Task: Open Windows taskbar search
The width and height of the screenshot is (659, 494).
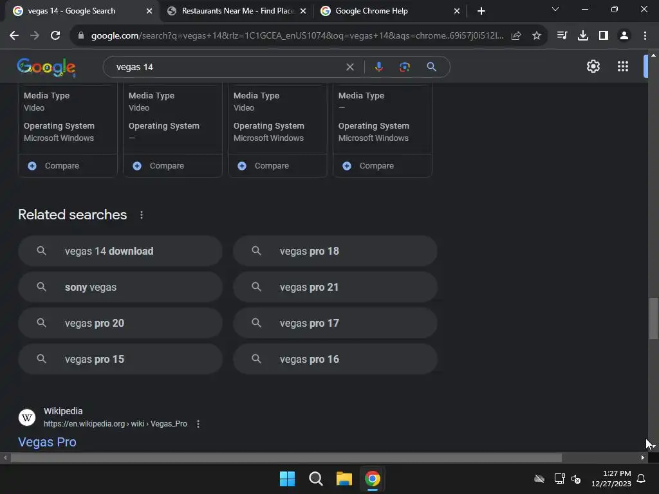Action: [x=315, y=479]
